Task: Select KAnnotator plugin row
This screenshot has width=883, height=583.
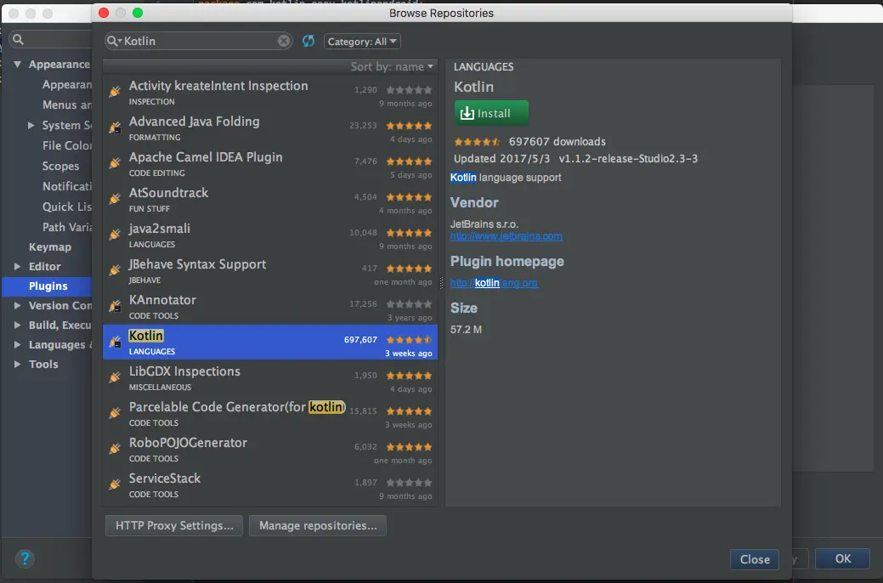Action: click(x=269, y=307)
